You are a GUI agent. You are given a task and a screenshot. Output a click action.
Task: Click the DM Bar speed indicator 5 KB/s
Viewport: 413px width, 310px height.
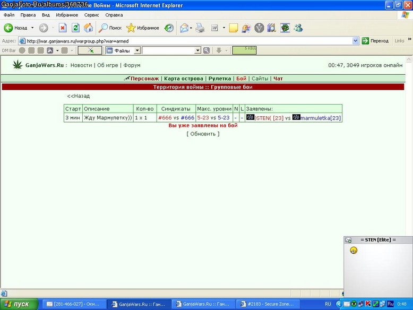244,50
